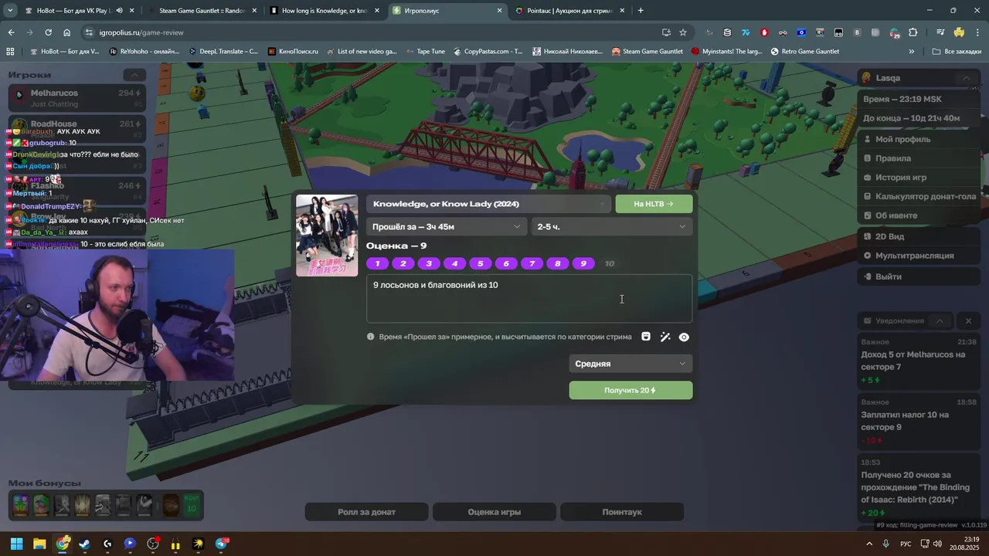
Task: Open the 'DeepL Translate' bookmark
Action: (x=223, y=52)
